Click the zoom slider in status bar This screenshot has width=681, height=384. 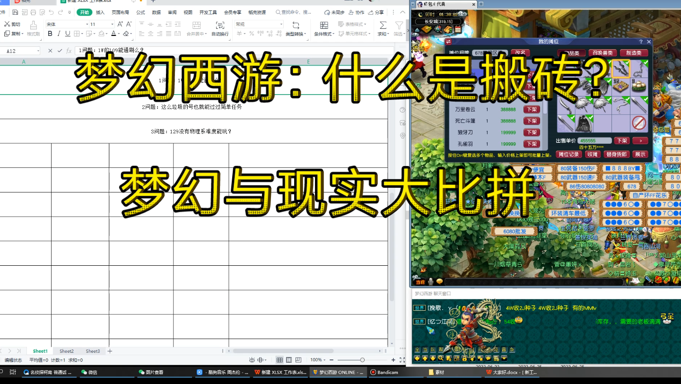(362, 360)
